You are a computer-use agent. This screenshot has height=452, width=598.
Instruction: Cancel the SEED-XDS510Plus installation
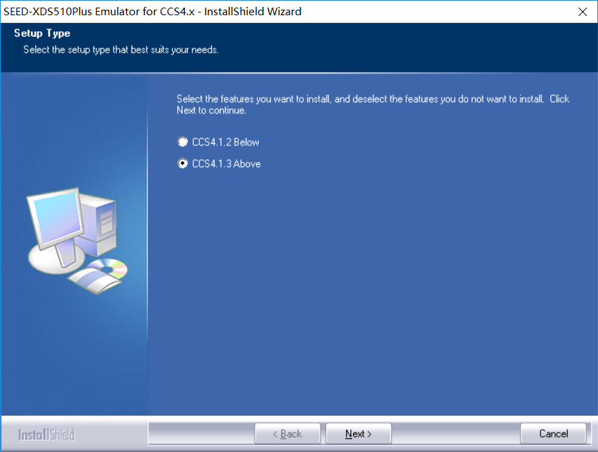pyautogui.click(x=553, y=433)
